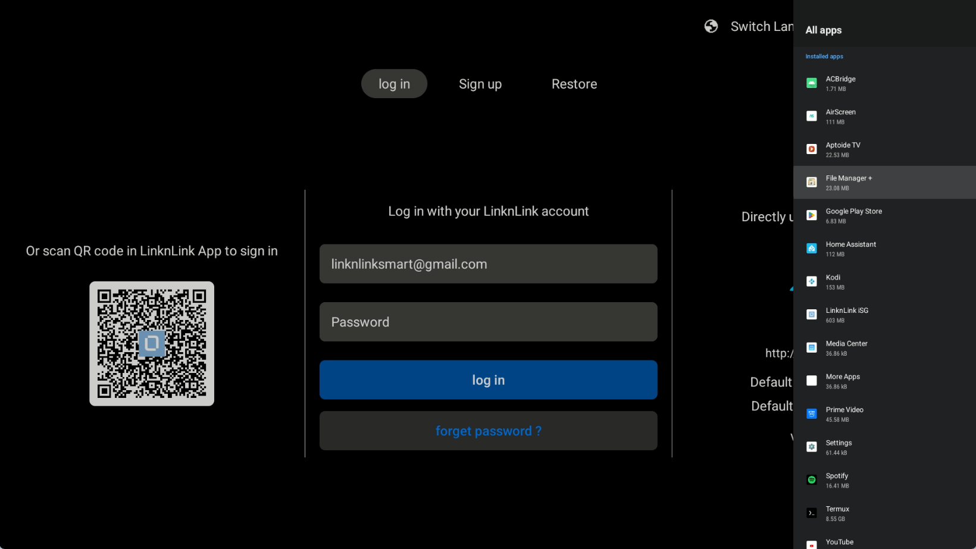976x549 pixels.
Task: Click the Home Assistant app icon
Action: (811, 249)
